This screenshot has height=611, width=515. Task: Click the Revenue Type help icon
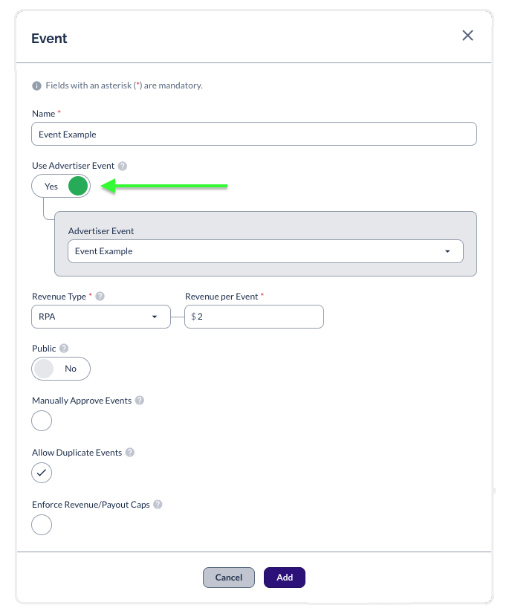coord(99,296)
